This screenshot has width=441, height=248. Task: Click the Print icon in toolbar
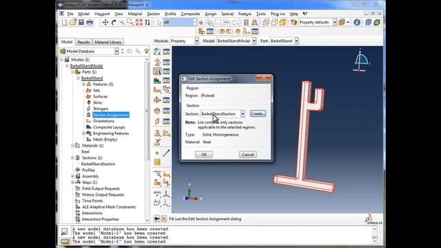point(90,22)
